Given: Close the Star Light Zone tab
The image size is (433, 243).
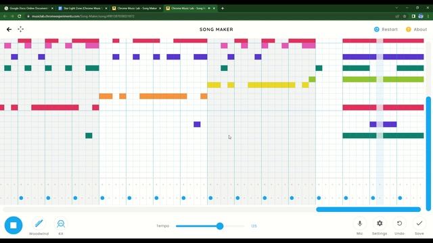Looking at the screenshot, I should (106, 8).
